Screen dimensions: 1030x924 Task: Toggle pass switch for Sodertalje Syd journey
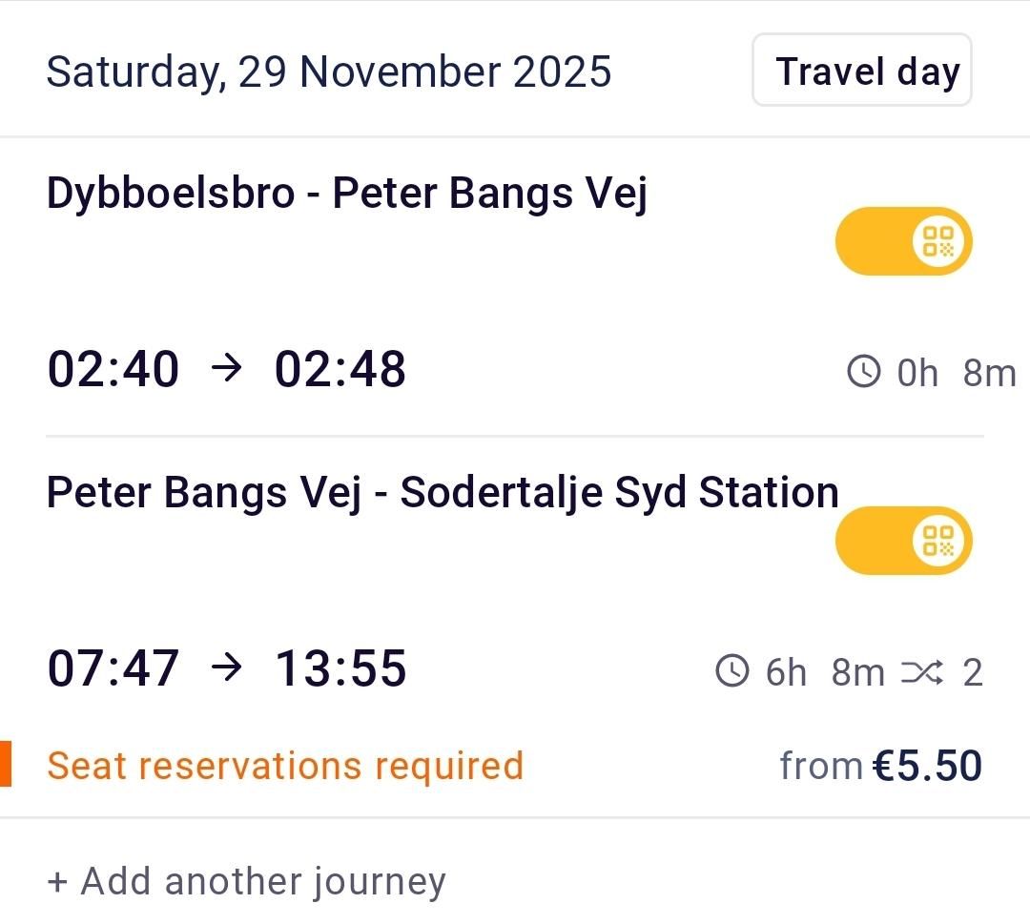pyautogui.click(x=902, y=541)
